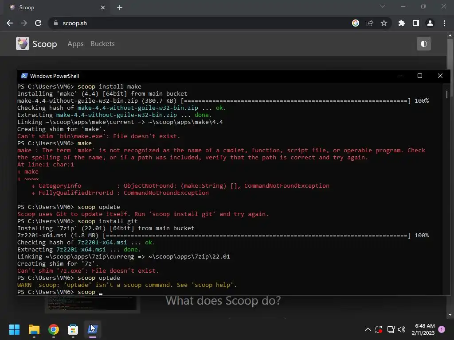Screen dimensions: 454x340
Task: Click the "Can't shim '7z.exe'" error line
Action: point(88,271)
